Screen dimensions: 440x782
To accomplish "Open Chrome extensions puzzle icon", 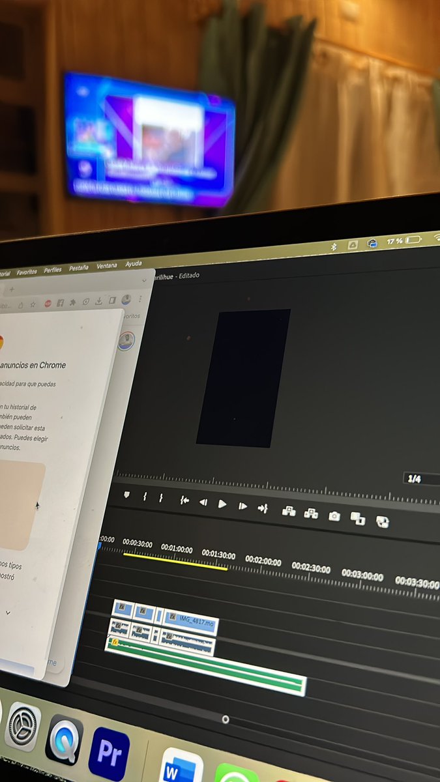I will click(72, 302).
